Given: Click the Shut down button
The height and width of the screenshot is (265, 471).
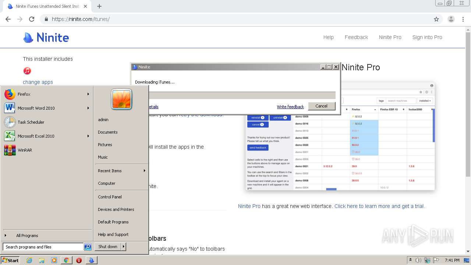Looking at the screenshot, I should pyautogui.click(x=108, y=247).
